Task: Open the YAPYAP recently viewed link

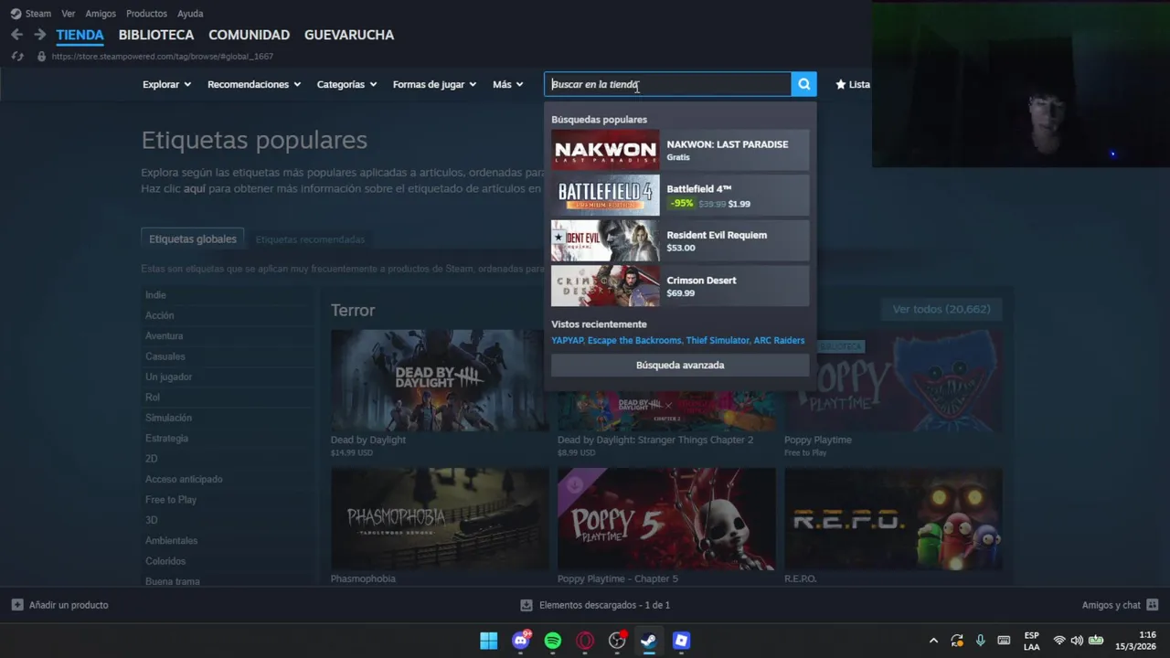Action: (x=567, y=341)
